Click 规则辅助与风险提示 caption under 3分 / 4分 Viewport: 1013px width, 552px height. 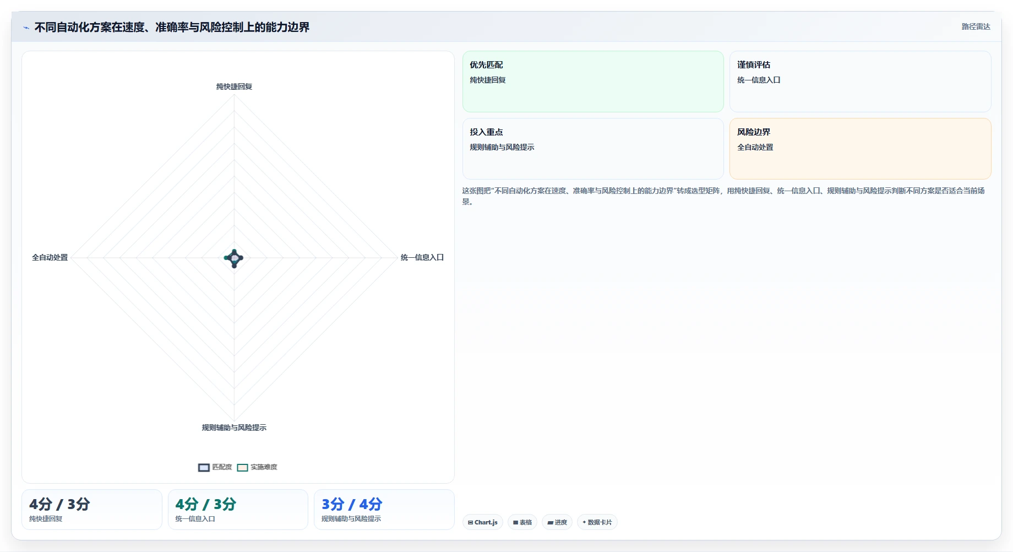(351, 519)
